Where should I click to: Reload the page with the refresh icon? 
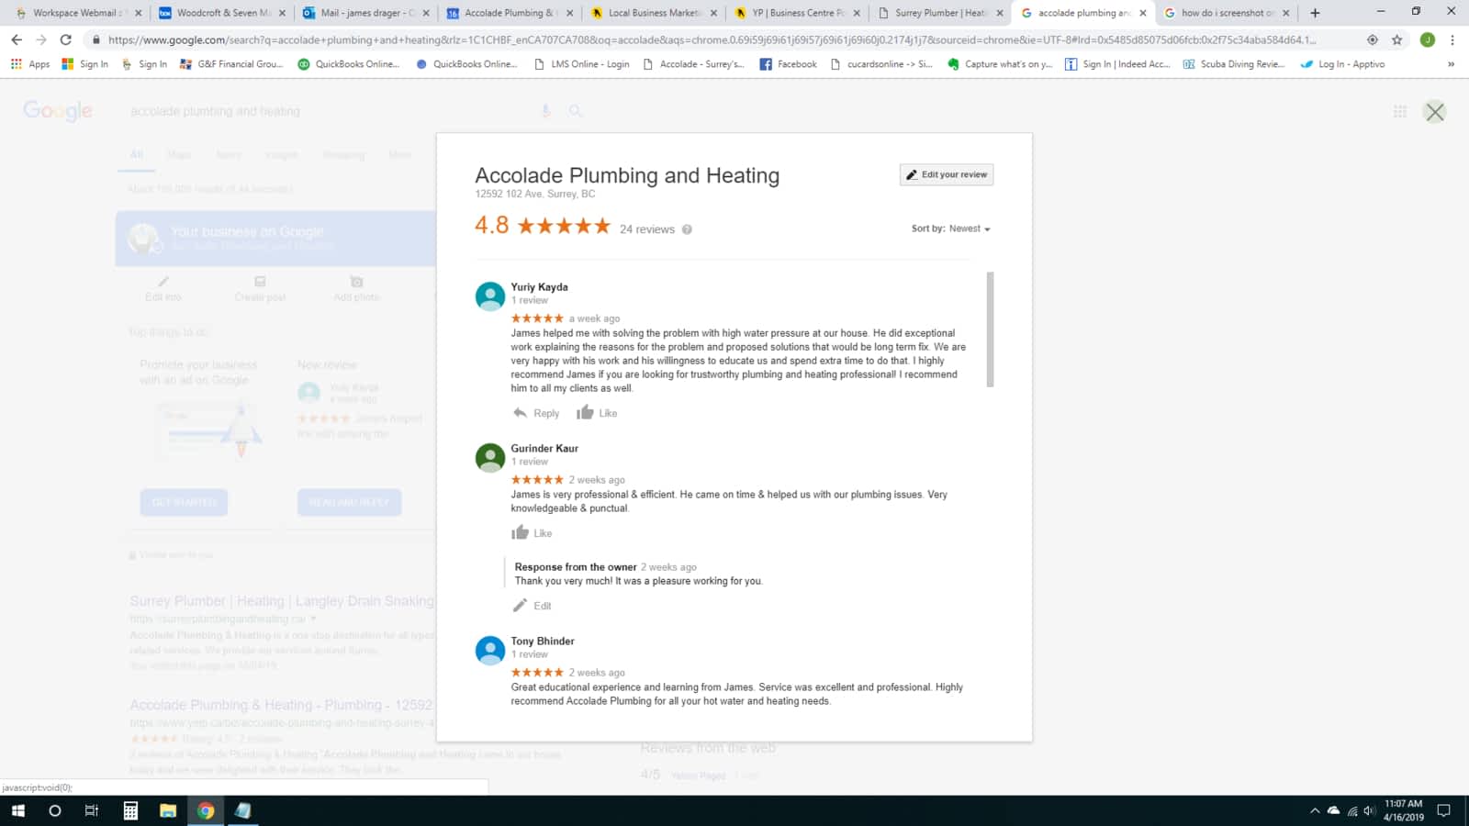[x=66, y=39]
